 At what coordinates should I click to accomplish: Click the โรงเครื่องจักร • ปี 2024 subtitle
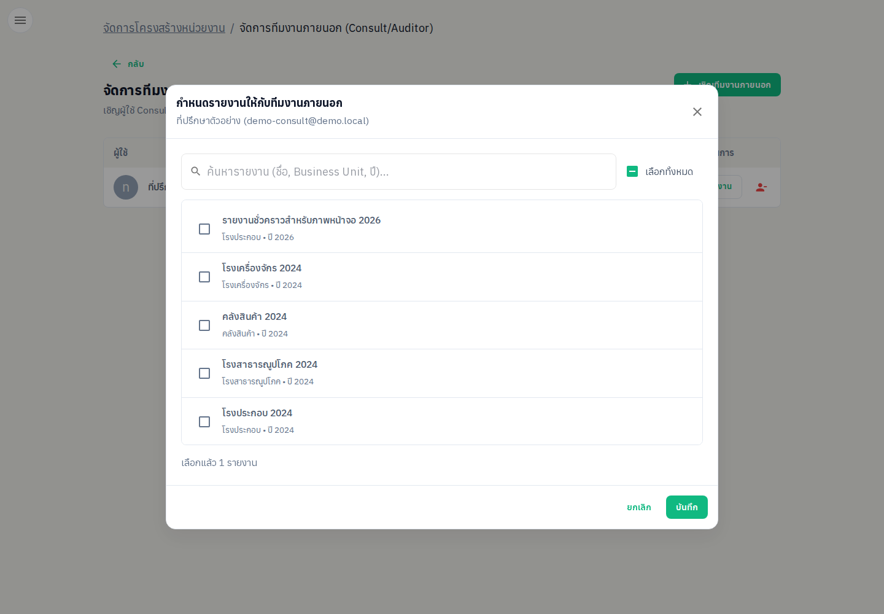(262, 285)
